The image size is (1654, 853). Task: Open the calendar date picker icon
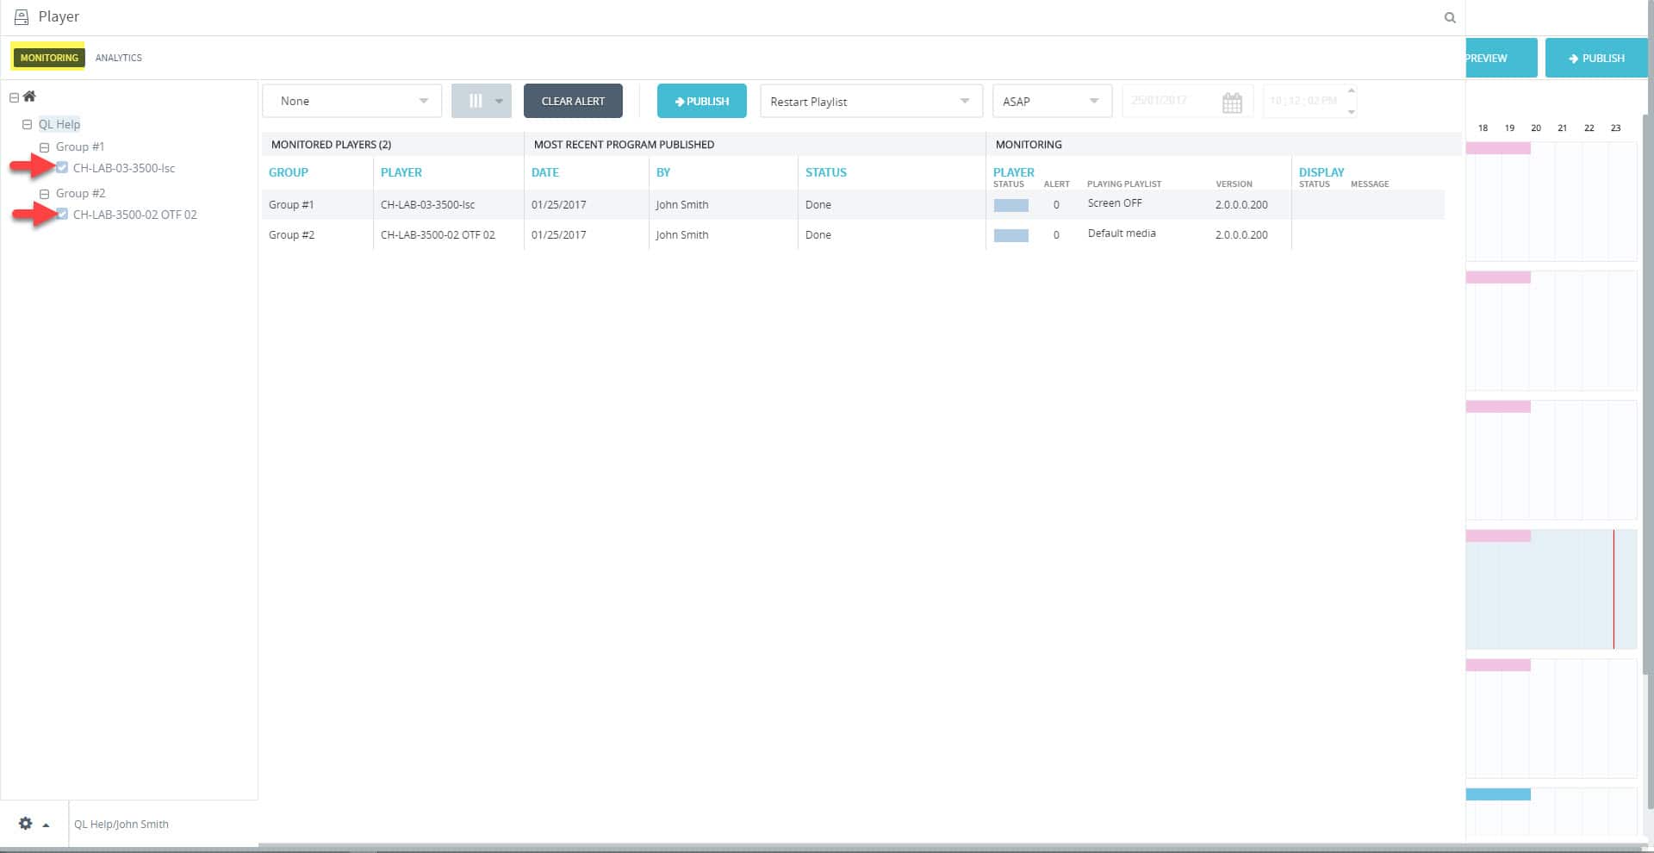pos(1232,103)
